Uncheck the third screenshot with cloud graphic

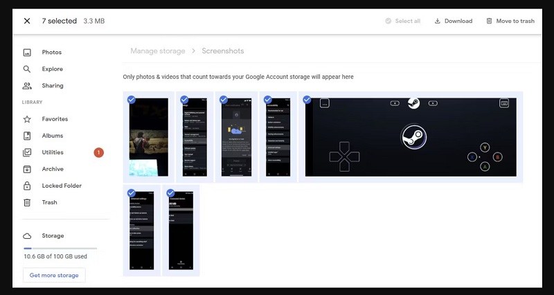(224, 100)
